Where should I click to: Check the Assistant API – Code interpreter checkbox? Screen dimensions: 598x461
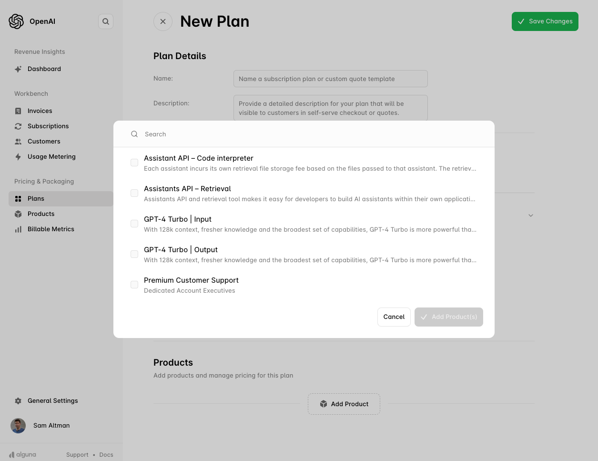pyautogui.click(x=134, y=163)
